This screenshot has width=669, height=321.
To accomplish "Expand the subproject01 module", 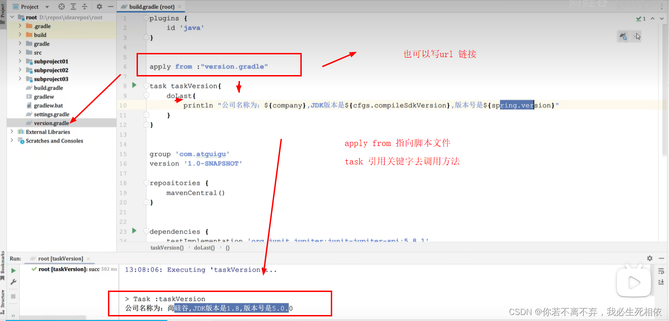I will 20,61.
